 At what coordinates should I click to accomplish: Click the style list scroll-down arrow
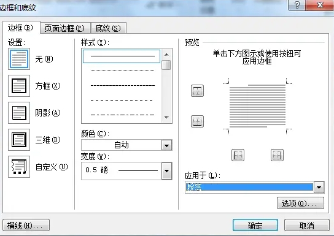tap(166, 117)
